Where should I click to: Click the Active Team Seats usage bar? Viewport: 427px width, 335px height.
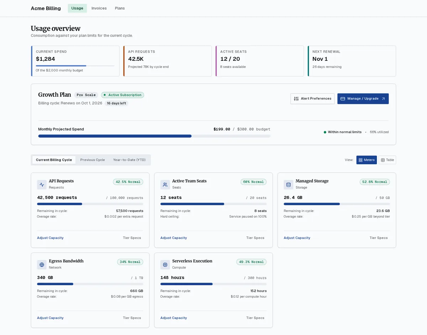click(x=213, y=204)
